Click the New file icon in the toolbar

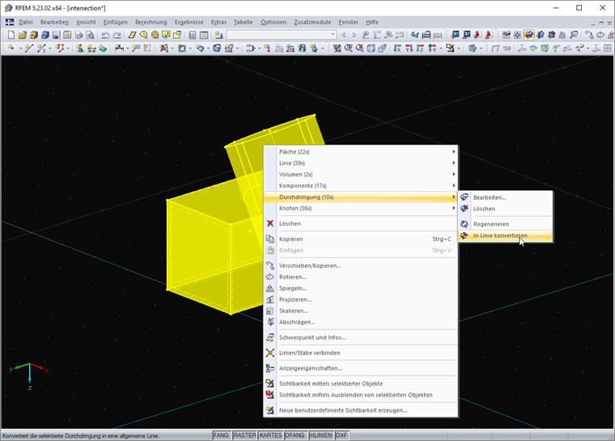pos(10,36)
